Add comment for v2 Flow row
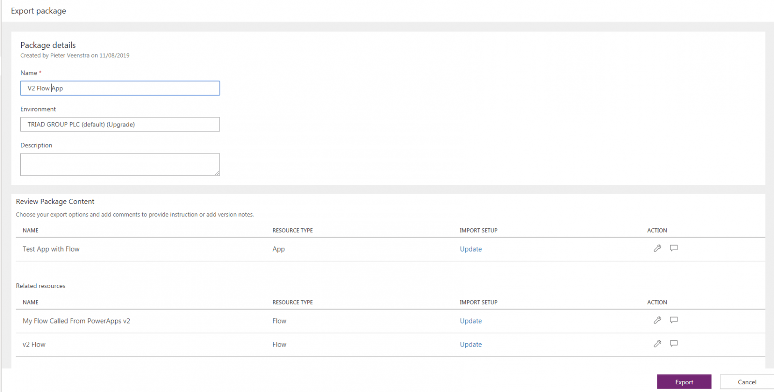 tap(674, 344)
